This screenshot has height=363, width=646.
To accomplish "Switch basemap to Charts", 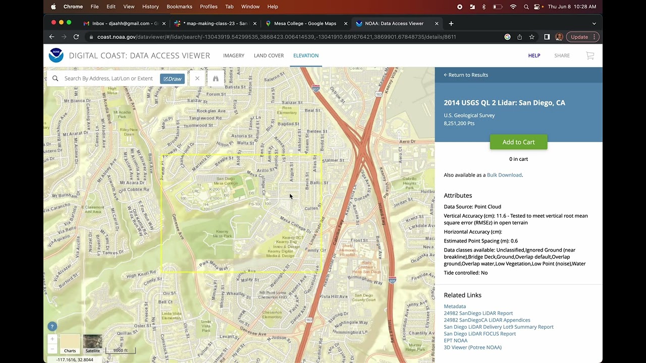I will click(x=70, y=344).
